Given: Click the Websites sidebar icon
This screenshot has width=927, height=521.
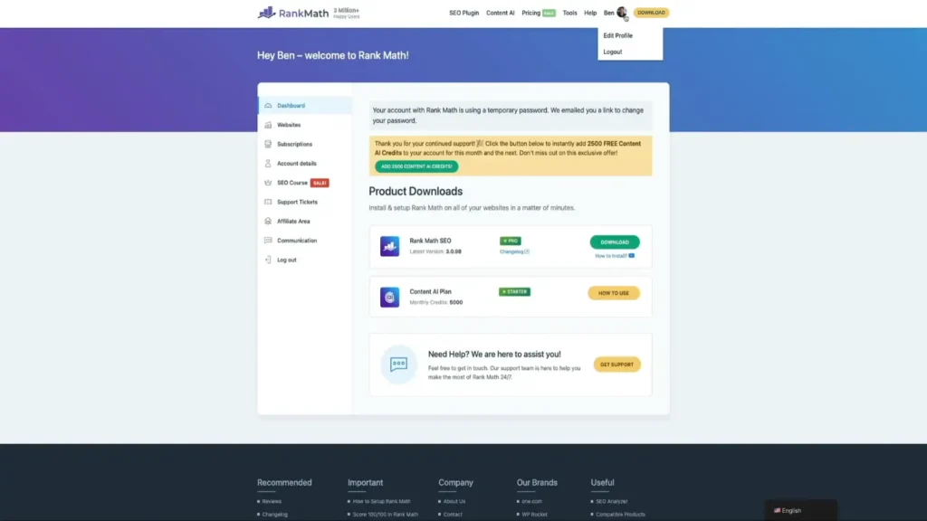Looking at the screenshot, I should (268, 125).
